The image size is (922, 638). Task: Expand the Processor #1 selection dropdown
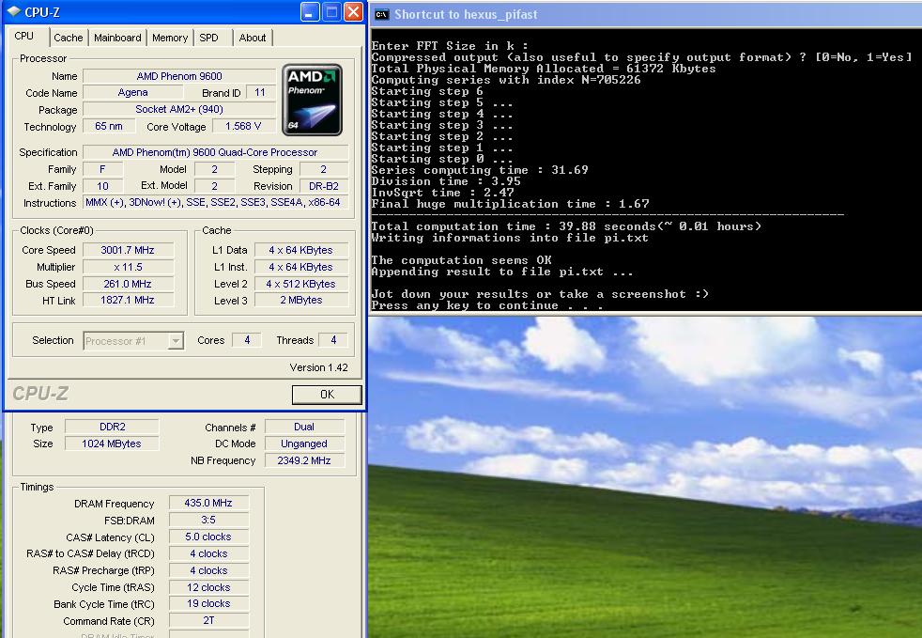pyautogui.click(x=176, y=341)
